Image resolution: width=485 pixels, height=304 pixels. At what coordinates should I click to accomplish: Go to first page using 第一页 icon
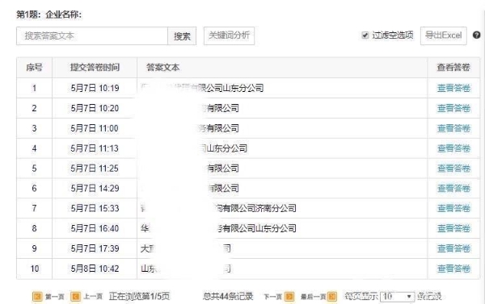coord(37,297)
